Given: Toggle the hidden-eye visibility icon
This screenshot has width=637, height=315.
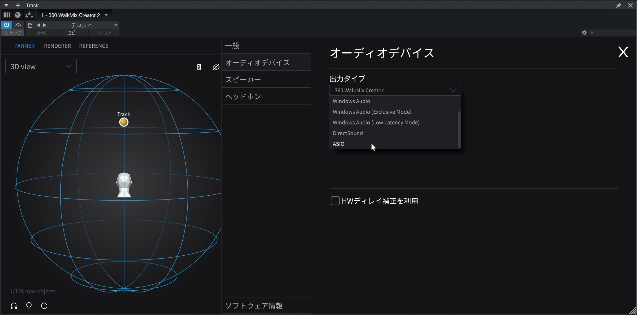Looking at the screenshot, I should pyautogui.click(x=216, y=67).
